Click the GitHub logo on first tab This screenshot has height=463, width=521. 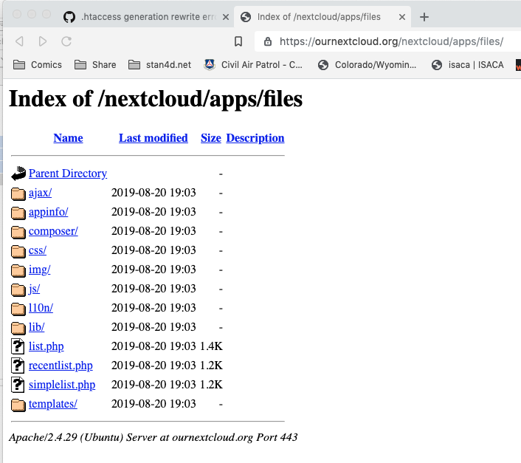(69, 17)
